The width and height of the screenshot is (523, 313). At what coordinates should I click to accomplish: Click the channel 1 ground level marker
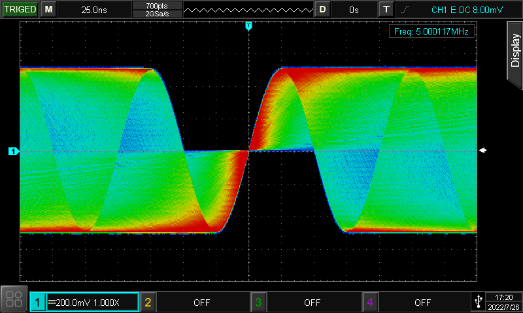12,151
